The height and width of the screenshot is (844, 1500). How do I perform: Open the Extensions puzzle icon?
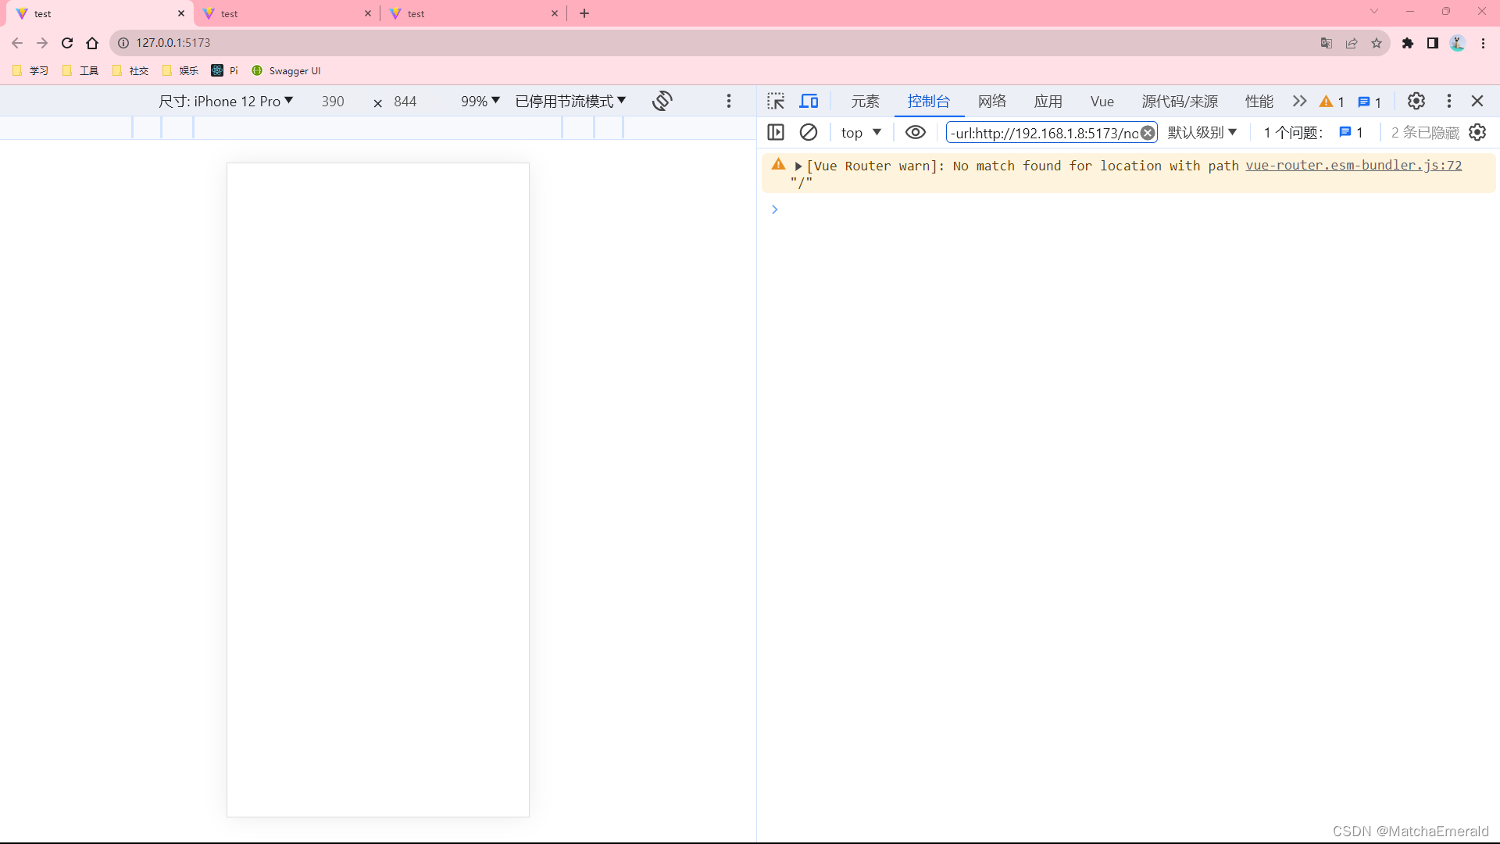click(x=1408, y=43)
